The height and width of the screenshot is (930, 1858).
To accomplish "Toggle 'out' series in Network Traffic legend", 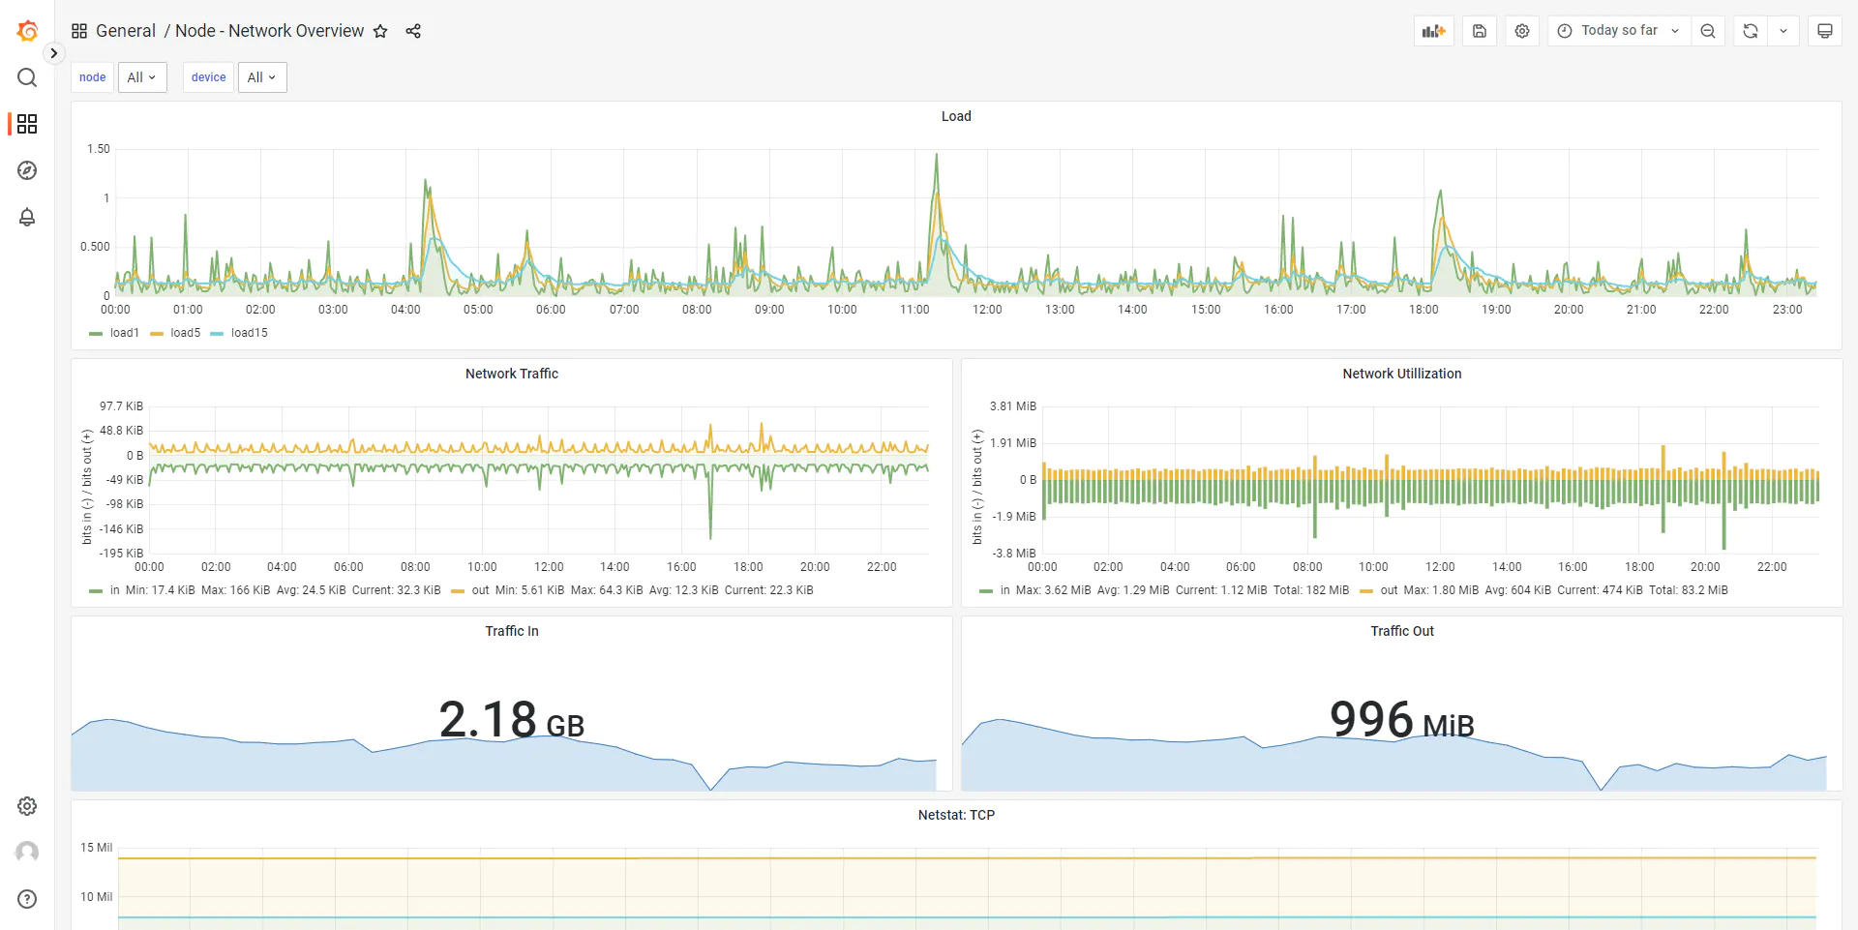I will point(480,590).
